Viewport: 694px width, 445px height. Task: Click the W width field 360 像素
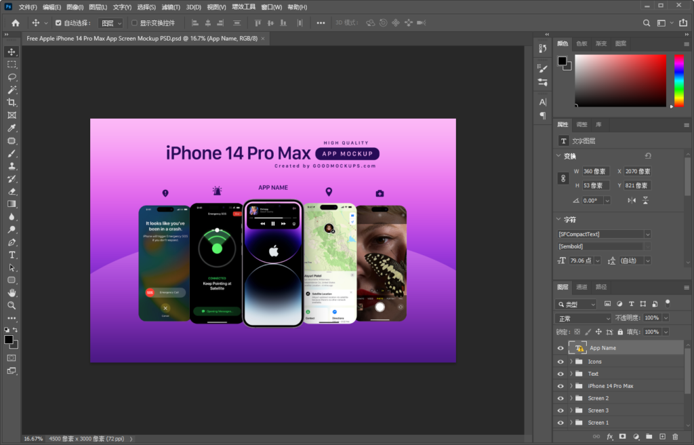[x=596, y=171]
